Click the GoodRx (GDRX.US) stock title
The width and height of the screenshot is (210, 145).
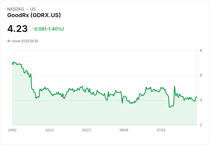pos(34,15)
